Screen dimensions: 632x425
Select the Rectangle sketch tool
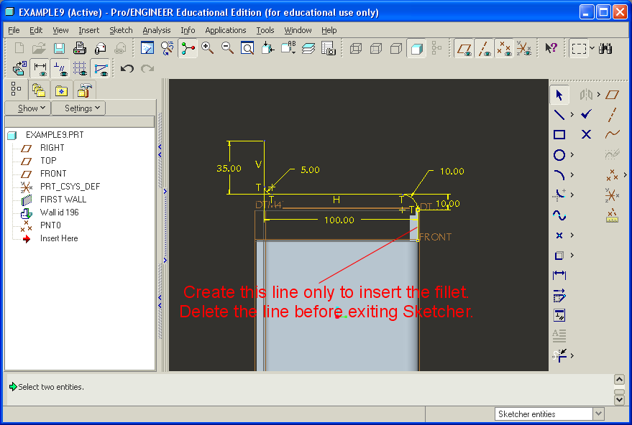pyautogui.click(x=559, y=134)
